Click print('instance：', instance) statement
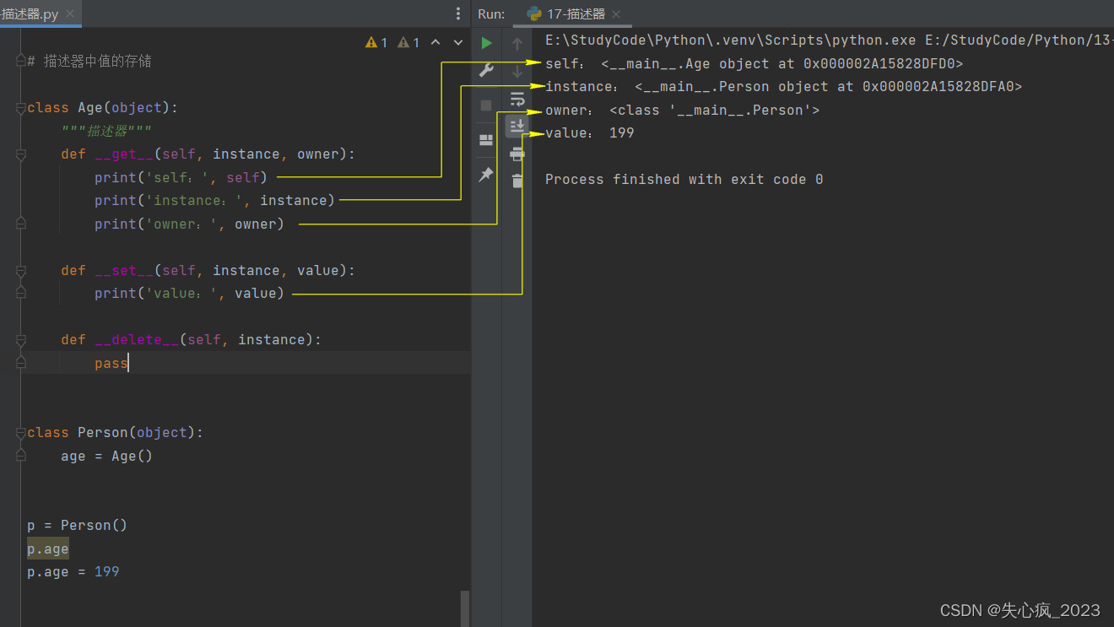 point(214,200)
